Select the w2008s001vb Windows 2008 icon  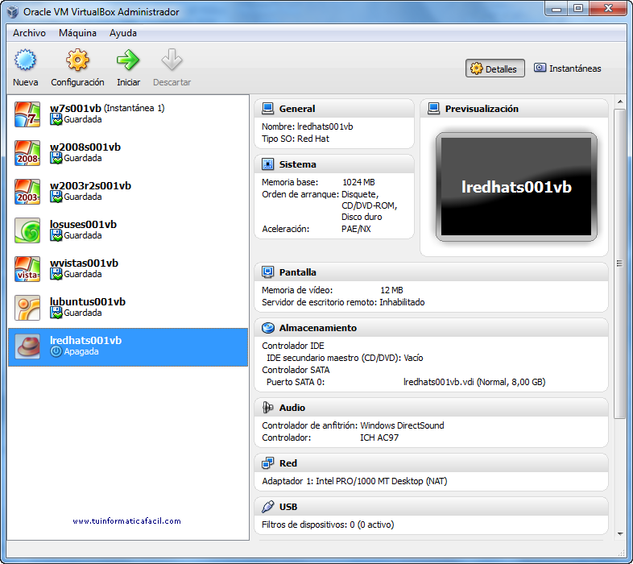point(27,153)
